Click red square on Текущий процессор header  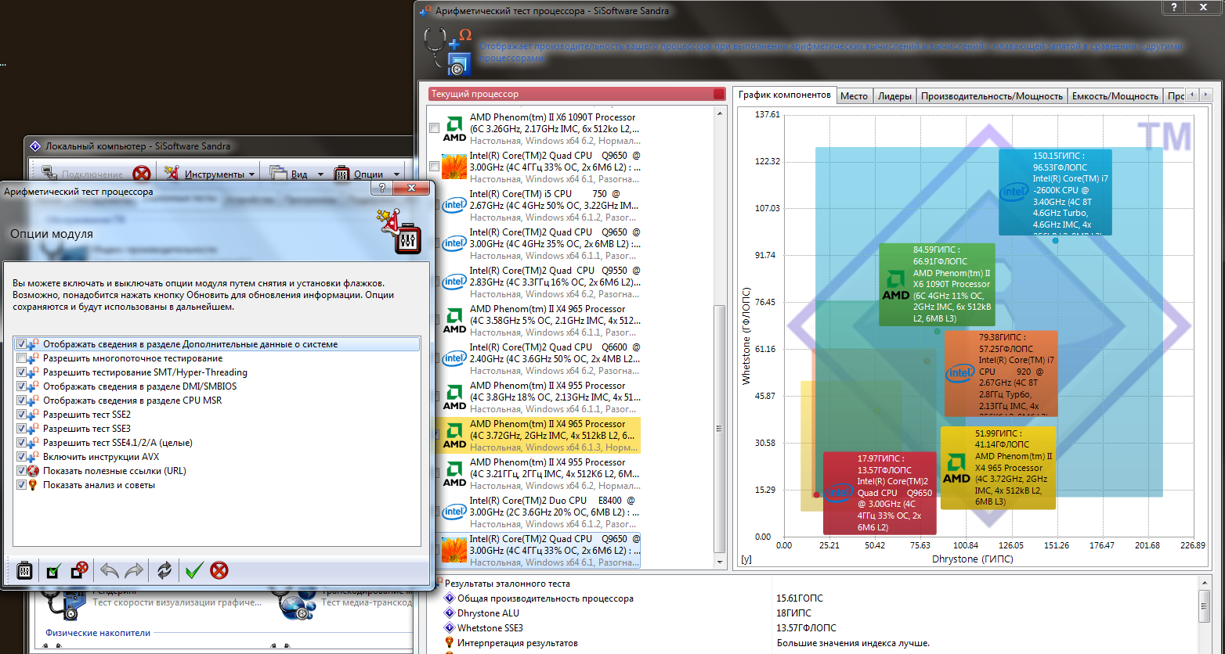point(719,94)
